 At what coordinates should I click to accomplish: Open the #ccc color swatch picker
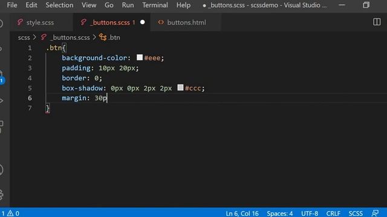(x=180, y=87)
